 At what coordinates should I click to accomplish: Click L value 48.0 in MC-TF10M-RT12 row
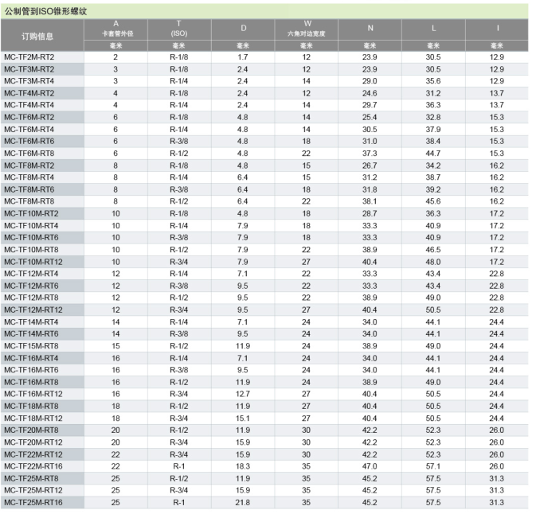pyautogui.click(x=433, y=262)
